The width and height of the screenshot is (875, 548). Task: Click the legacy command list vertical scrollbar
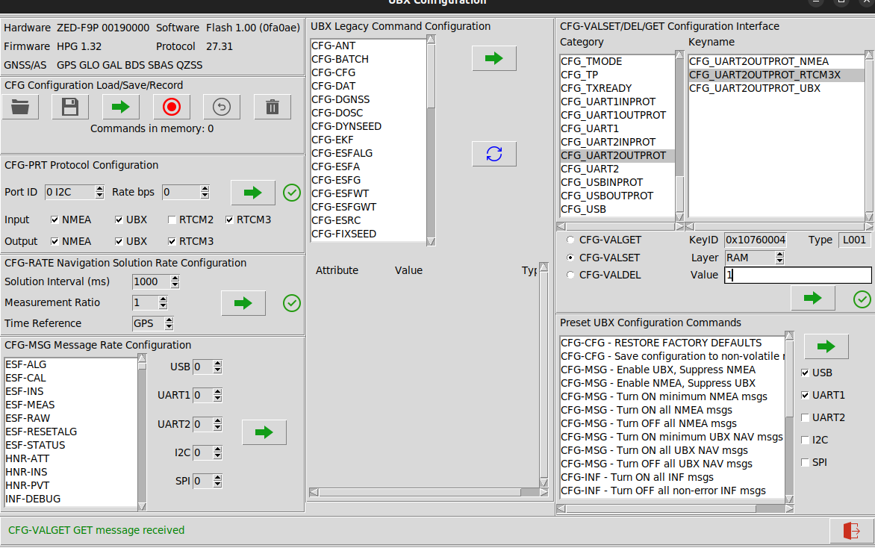(x=431, y=140)
